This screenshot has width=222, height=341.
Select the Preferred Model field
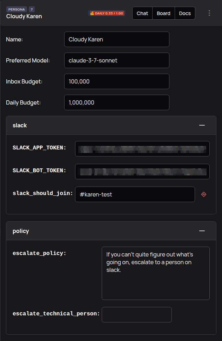(116, 60)
